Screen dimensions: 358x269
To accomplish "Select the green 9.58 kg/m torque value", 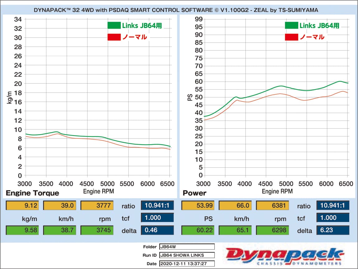I will (x=22, y=230).
